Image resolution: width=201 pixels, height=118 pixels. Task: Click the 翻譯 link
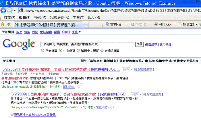pyautogui.click(x=57, y=32)
